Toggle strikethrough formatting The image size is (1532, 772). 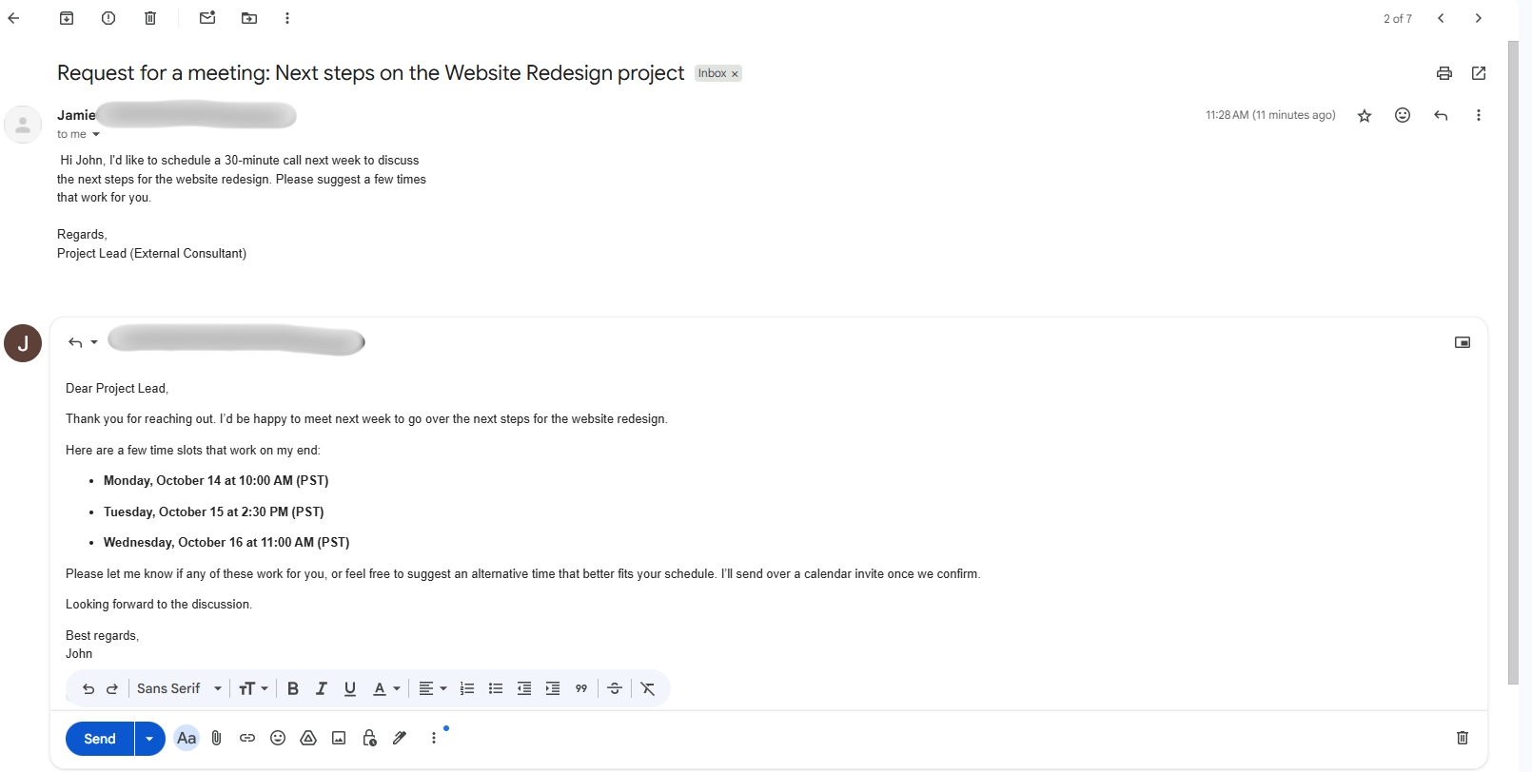(615, 688)
